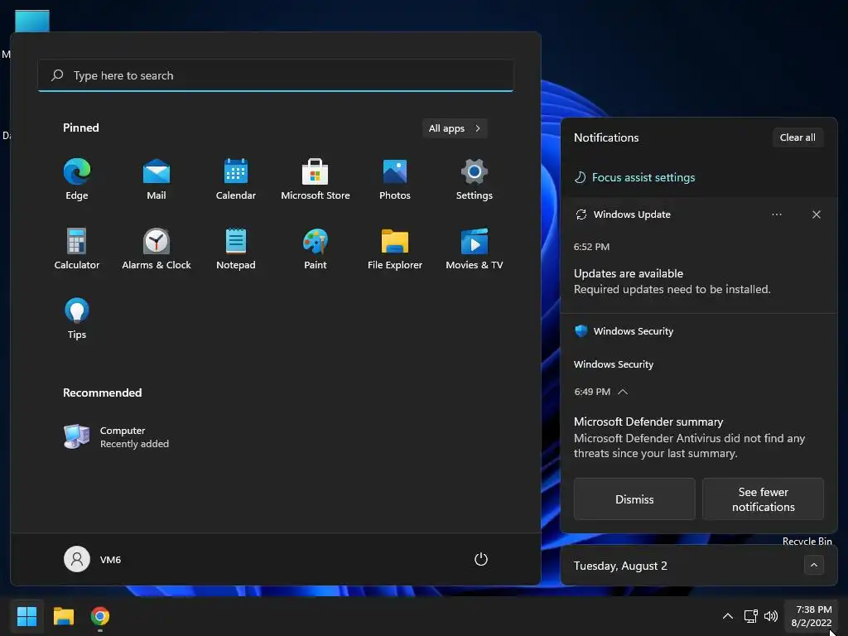
Task: Click the search box in Start menu
Action: [276, 75]
